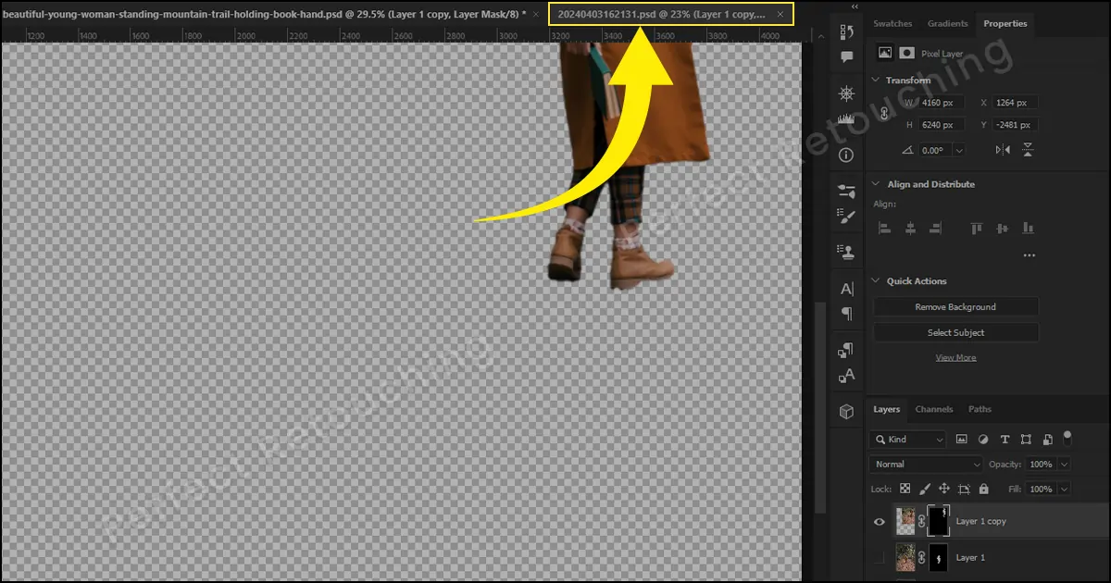Click the Remove Background button
Viewport: 1111px width, 583px height.
[955, 307]
